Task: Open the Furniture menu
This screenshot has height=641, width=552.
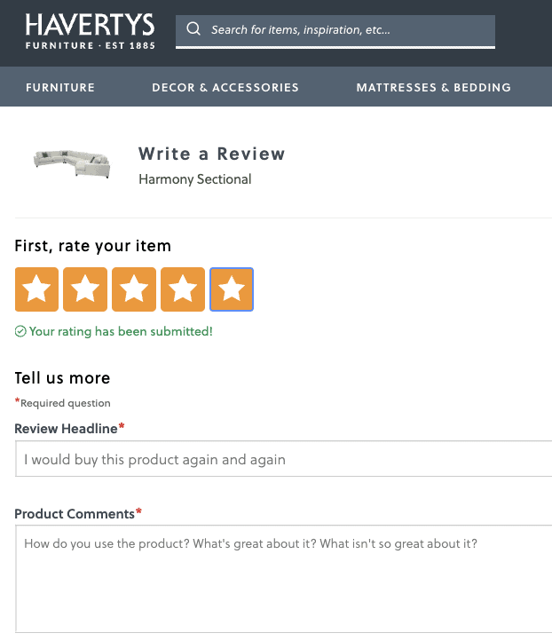Action: click(60, 87)
